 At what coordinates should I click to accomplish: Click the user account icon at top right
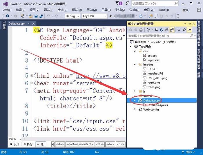click(x=199, y=10)
